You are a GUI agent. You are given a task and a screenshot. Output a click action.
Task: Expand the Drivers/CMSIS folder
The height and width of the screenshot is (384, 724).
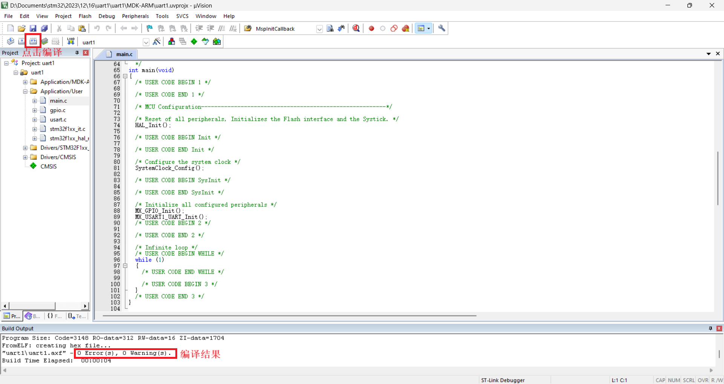25,157
